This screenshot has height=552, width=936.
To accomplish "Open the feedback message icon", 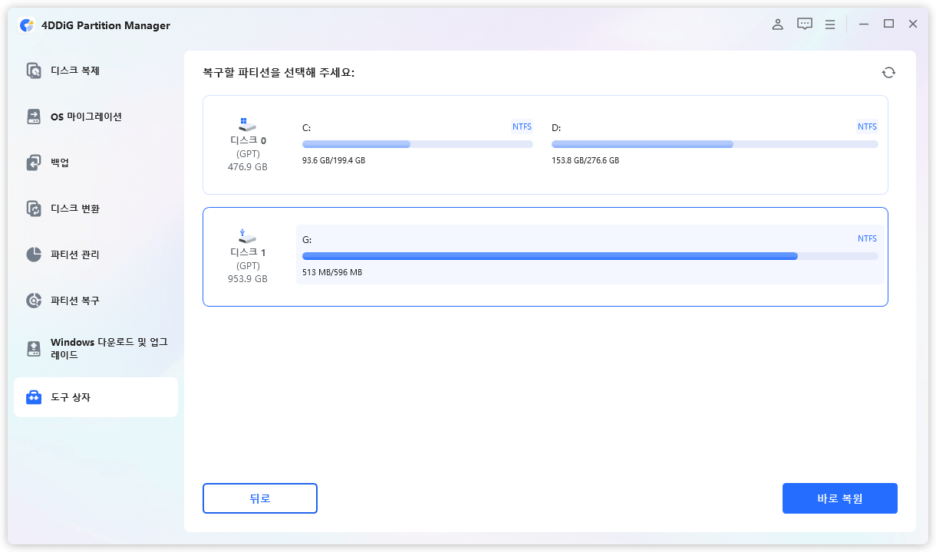I will pos(804,24).
